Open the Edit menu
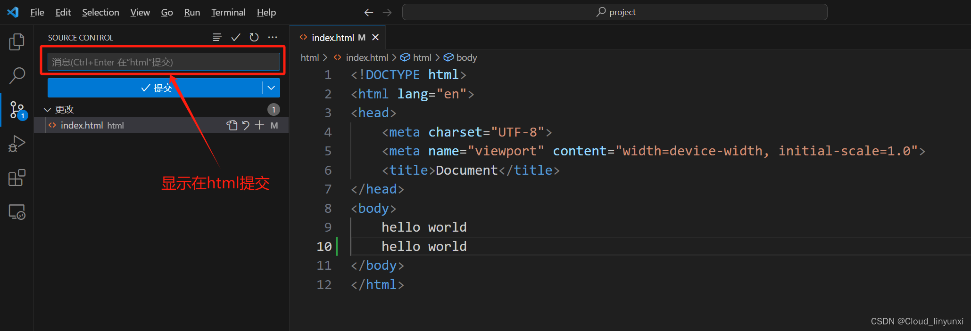Screen dimensions: 971x331 click(x=63, y=13)
